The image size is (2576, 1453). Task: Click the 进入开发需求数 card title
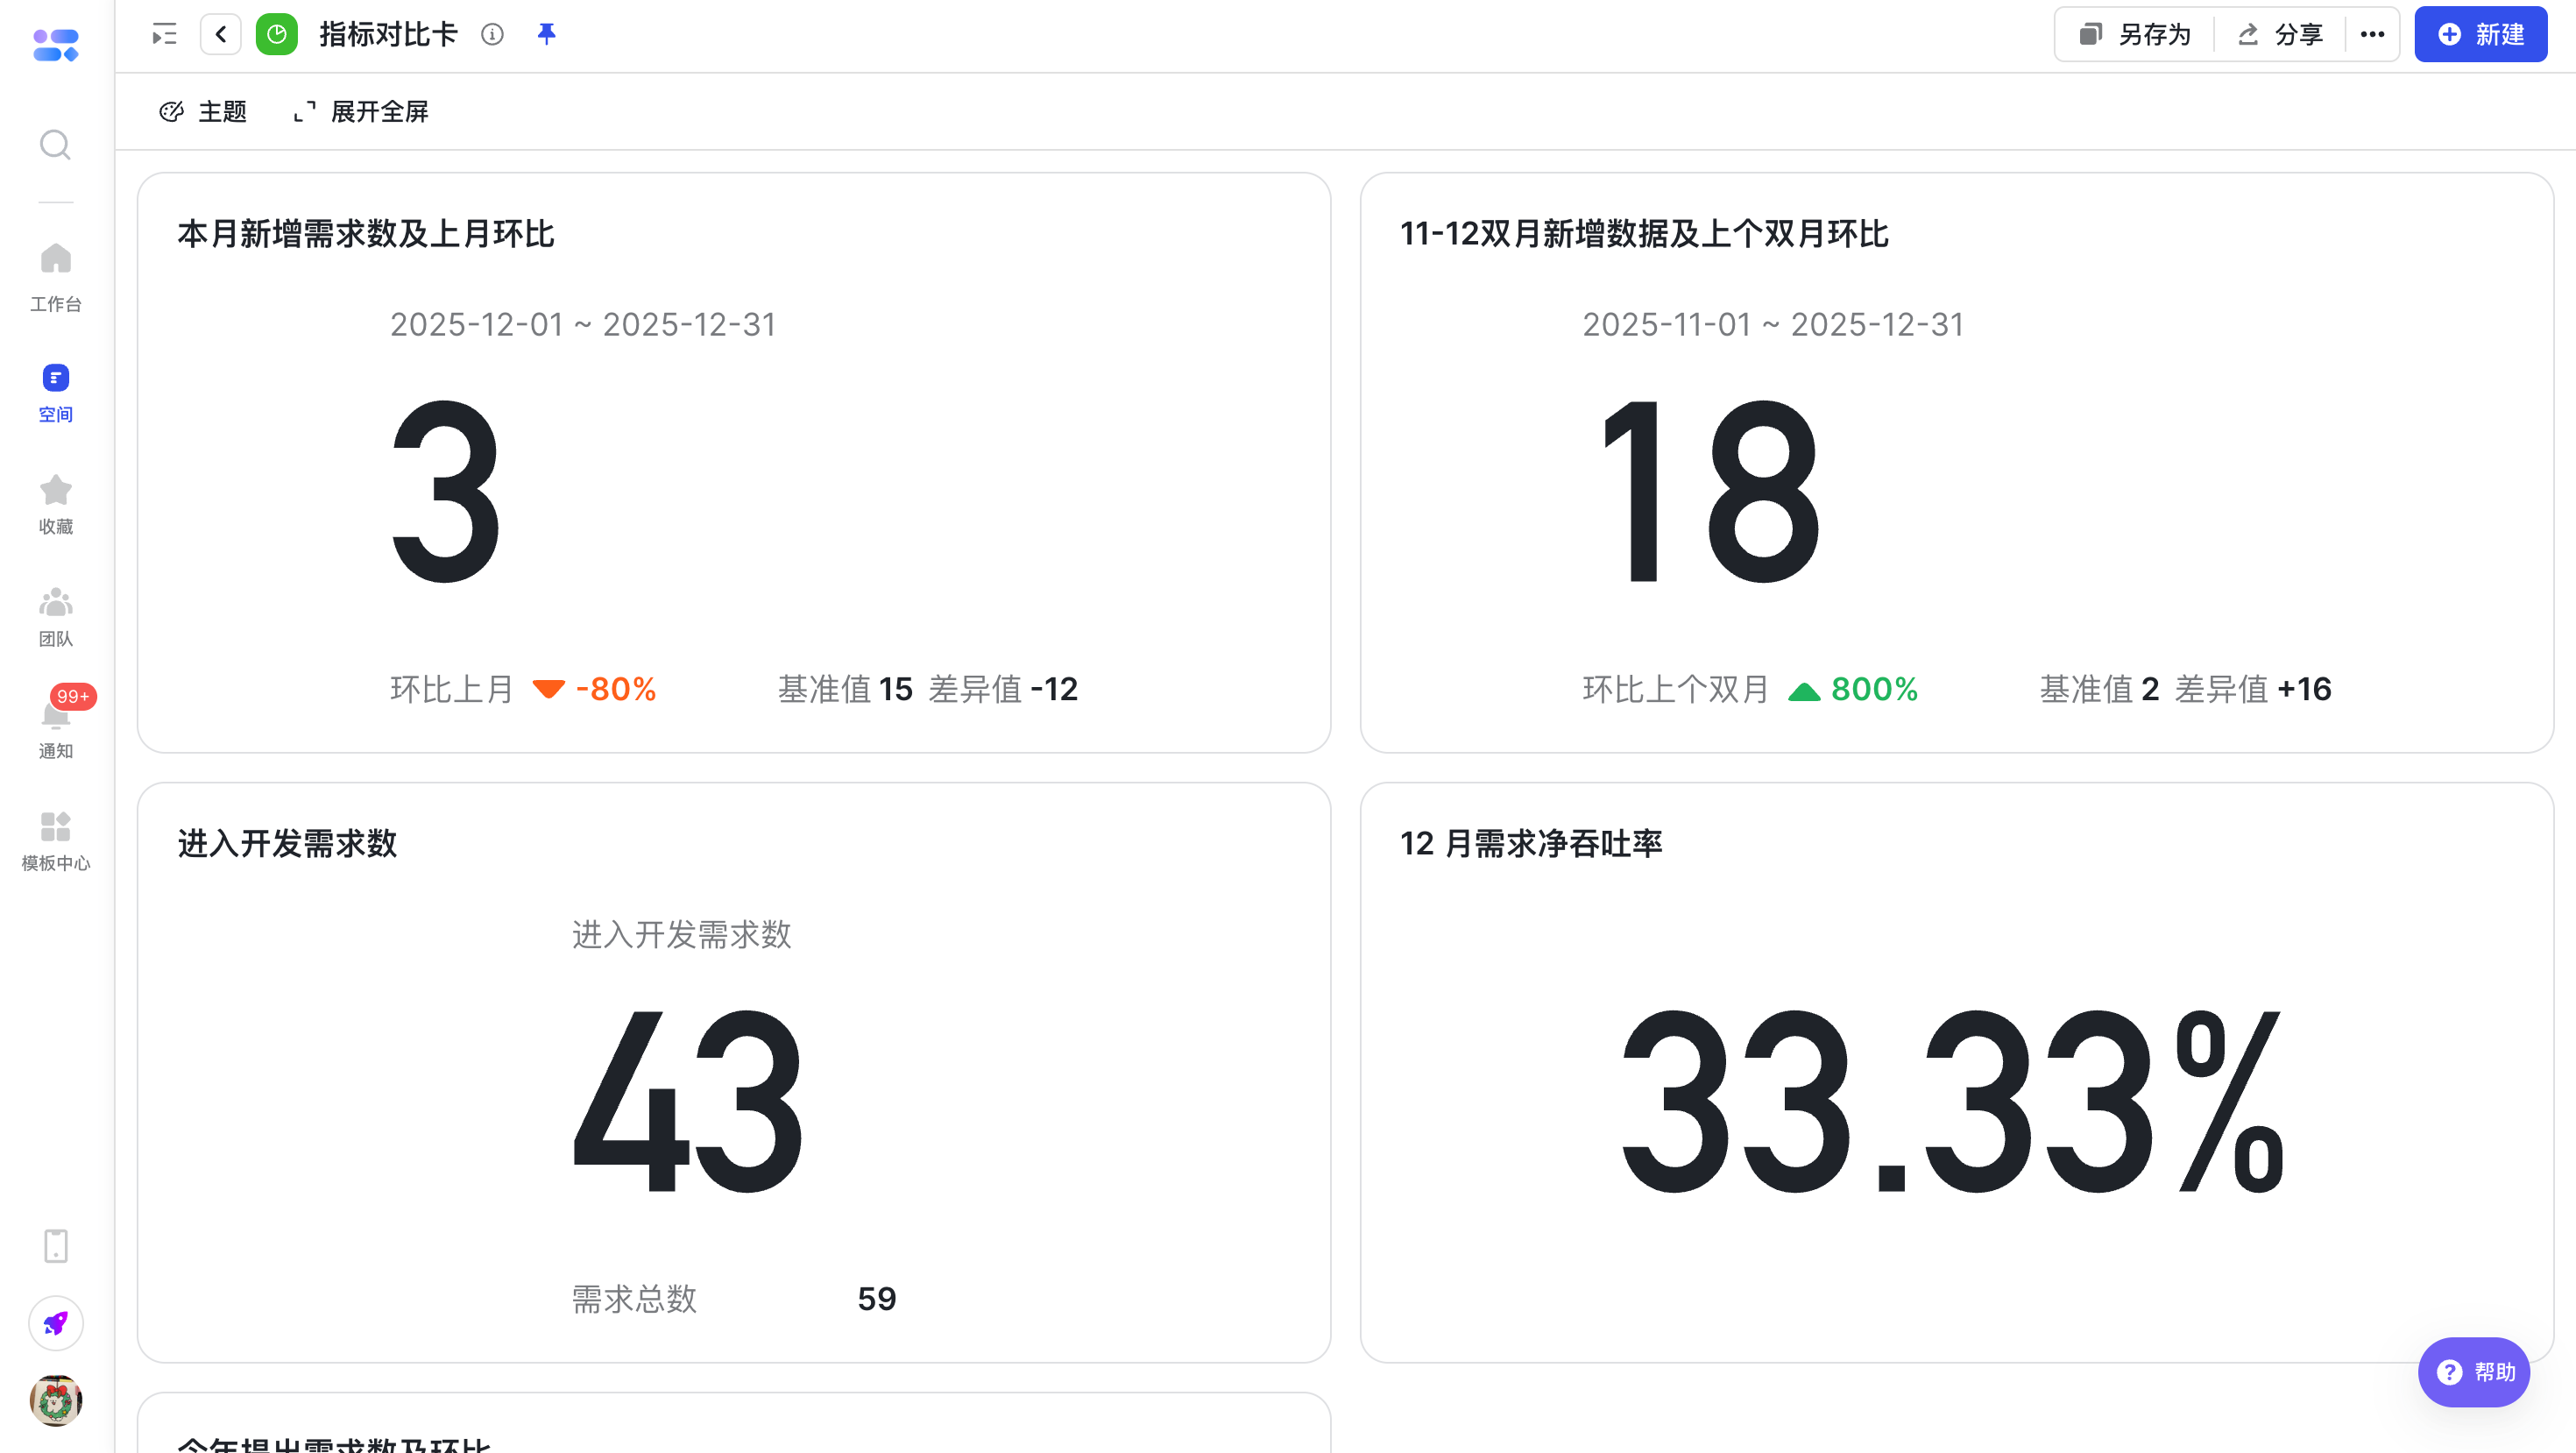(x=288, y=844)
